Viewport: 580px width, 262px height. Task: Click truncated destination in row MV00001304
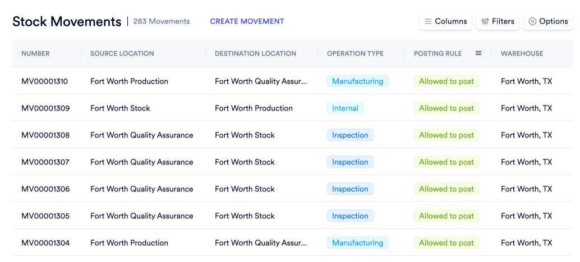point(261,243)
